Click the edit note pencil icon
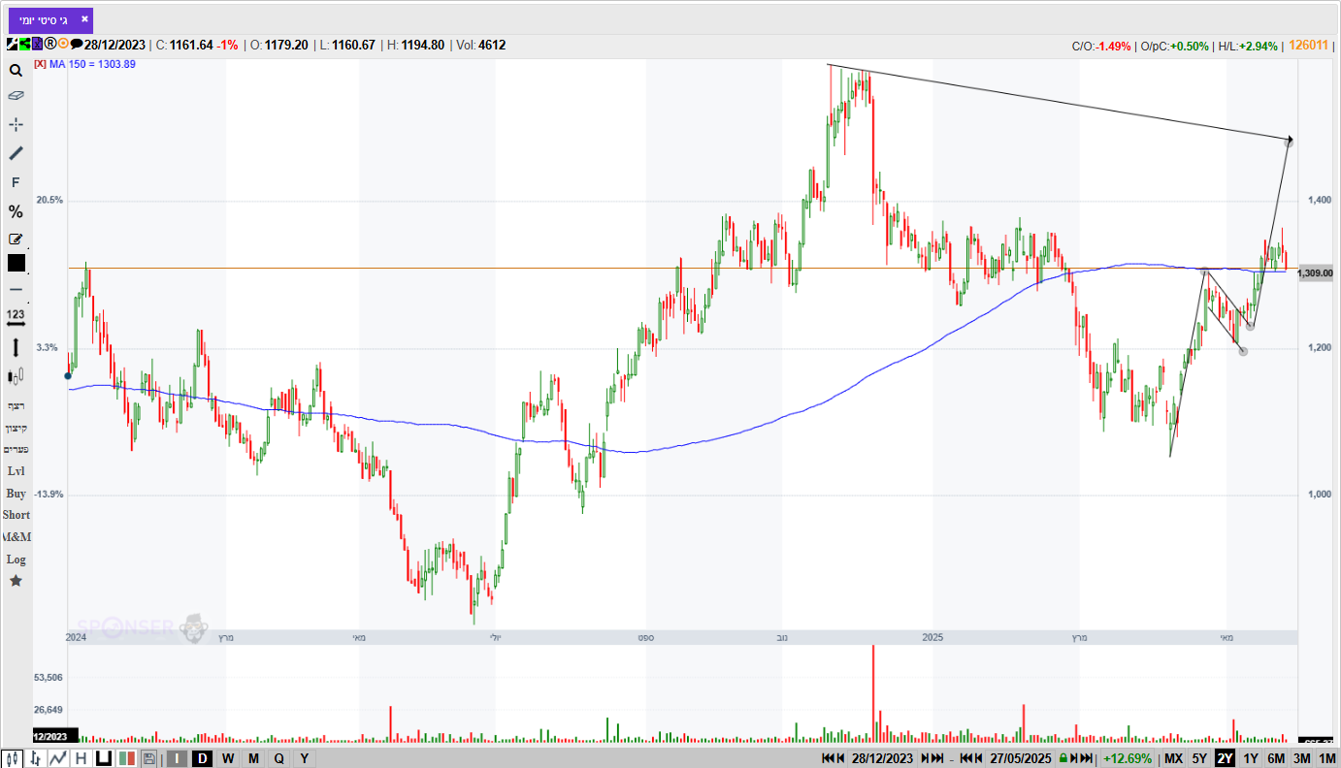 [16, 239]
